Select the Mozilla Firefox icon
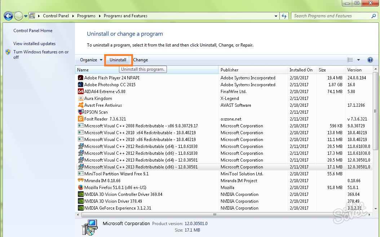This screenshot has width=380, height=237. [80, 187]
